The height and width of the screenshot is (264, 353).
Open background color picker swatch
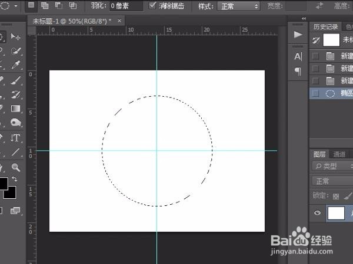click(10, 192)
